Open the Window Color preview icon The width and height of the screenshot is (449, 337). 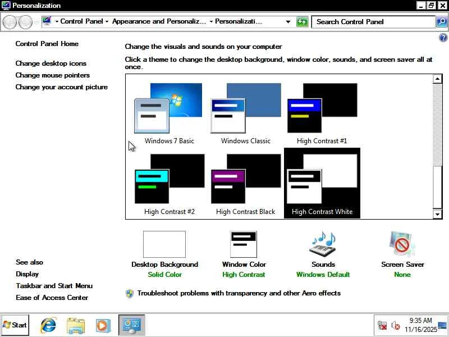click(x=244, y=244)
